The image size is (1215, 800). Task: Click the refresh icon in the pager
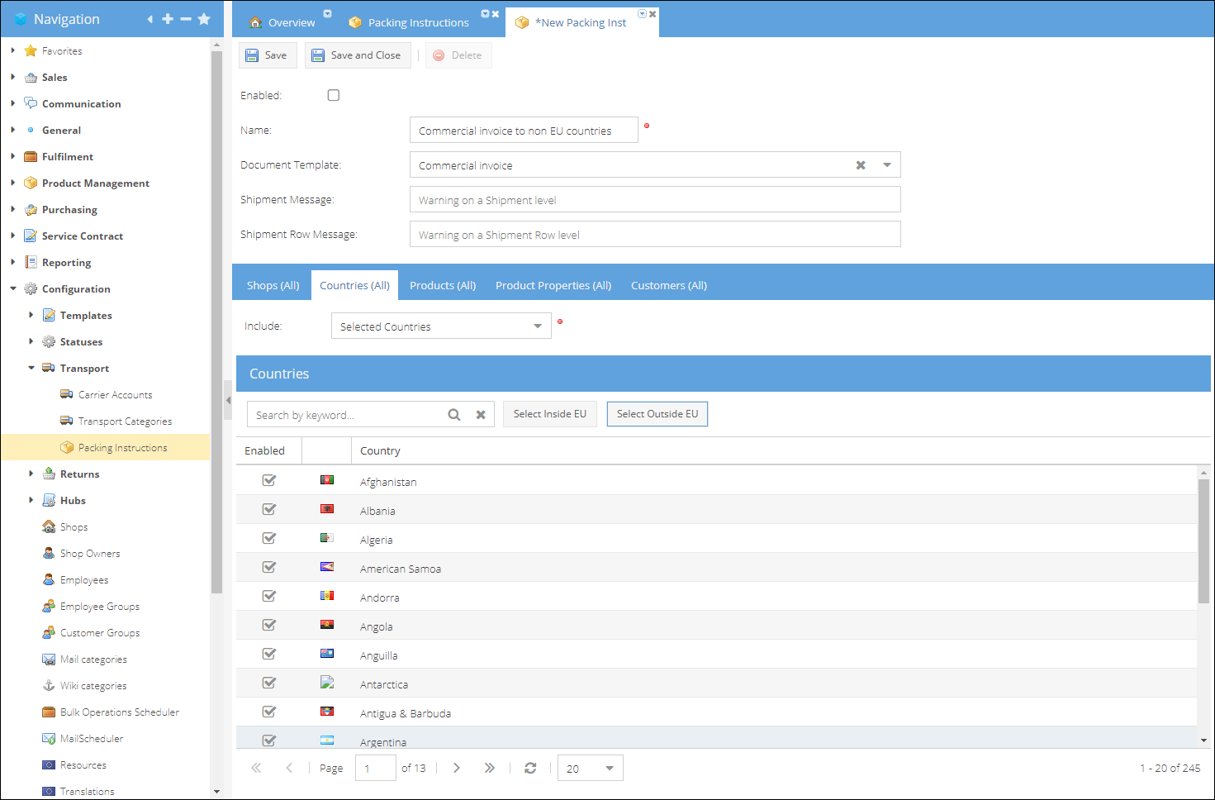click(530, 768)
